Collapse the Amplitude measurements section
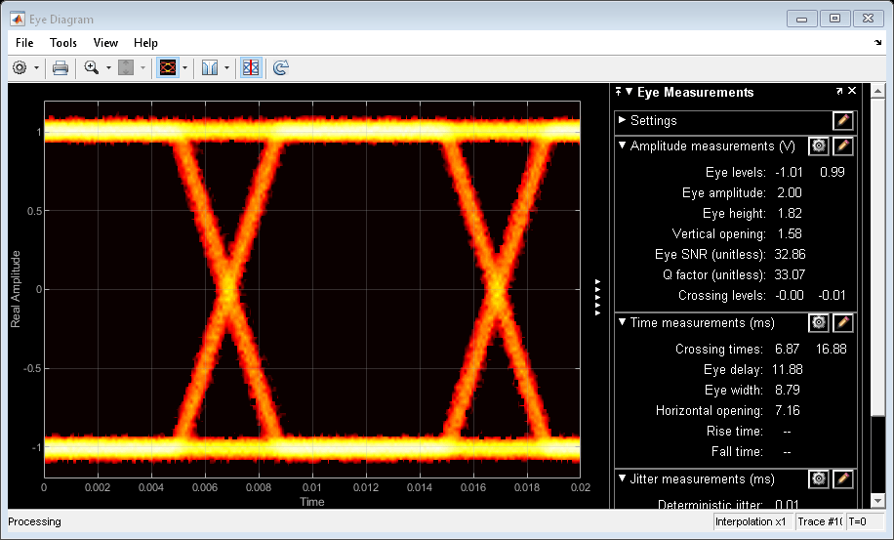 (622, 145)
